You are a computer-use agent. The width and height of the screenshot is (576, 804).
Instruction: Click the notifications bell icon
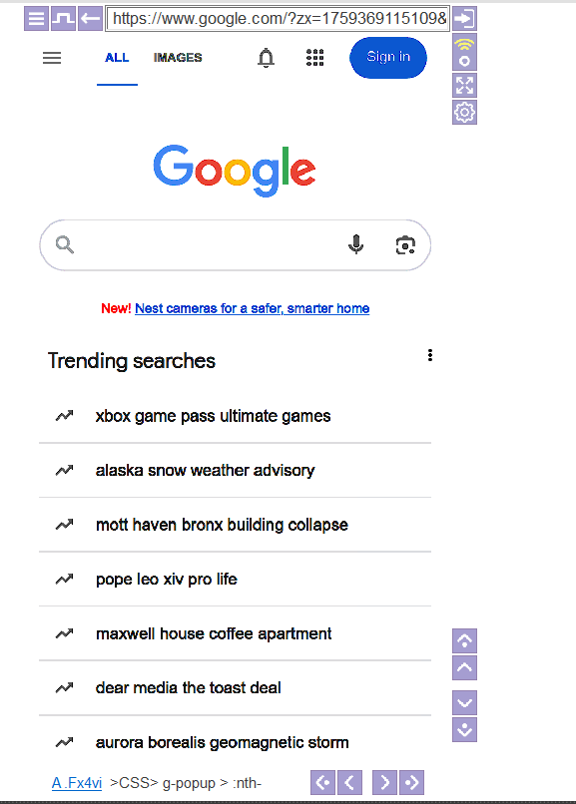(x=266, y=58)
